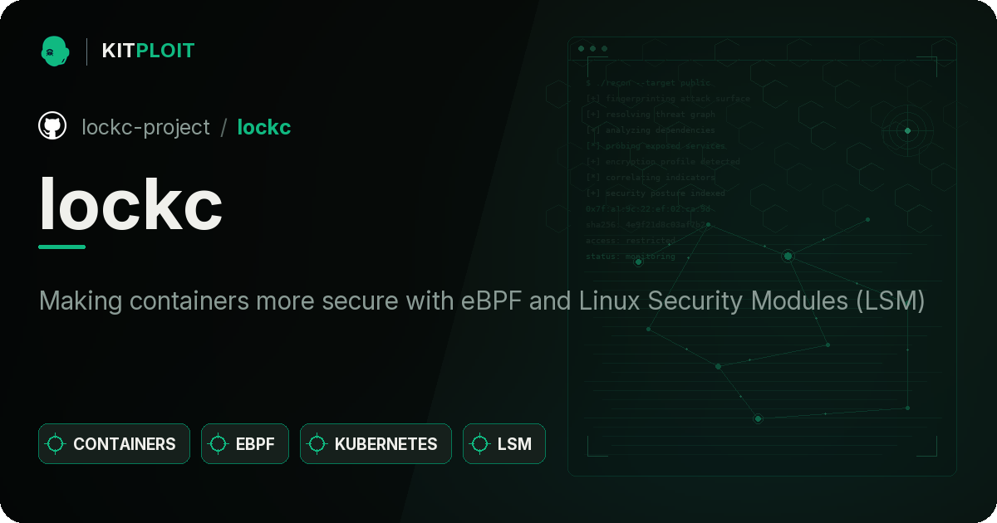997x523 pixels.
Task: Open the lockc repository name link
Action: pos(264,127)
